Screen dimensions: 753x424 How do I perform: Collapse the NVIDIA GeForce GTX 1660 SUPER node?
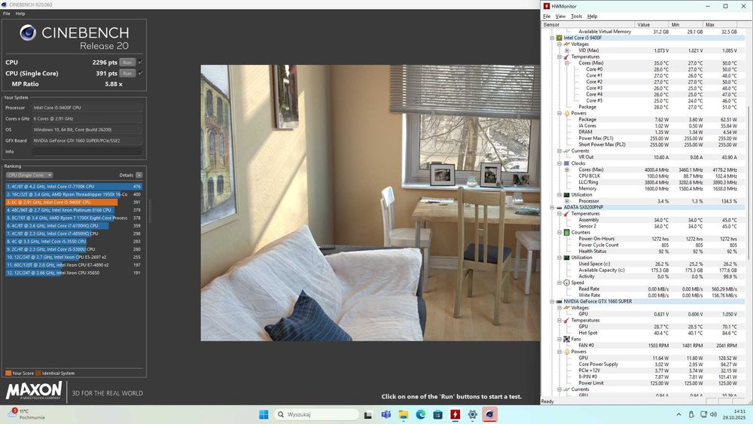click(552, 301)
